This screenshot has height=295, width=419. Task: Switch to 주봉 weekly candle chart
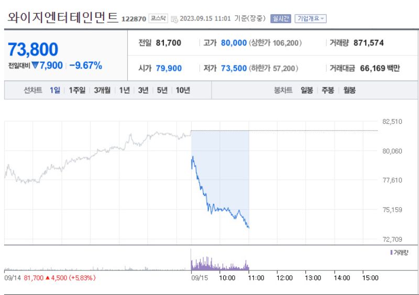(328, 90)
